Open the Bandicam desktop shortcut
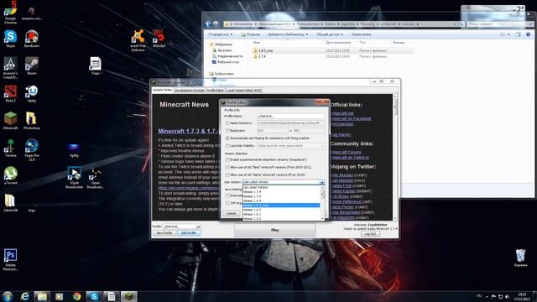This screenshot has height=302, width=537. coord(32,39)
